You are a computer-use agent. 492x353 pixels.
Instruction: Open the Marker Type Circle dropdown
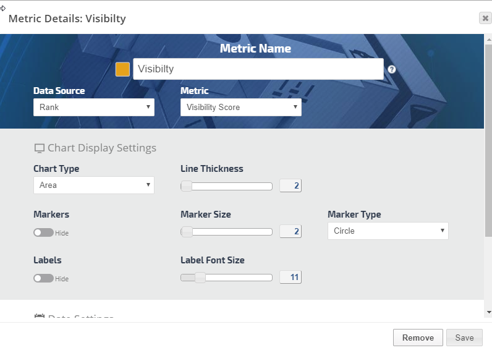click(x=388, y=231)
